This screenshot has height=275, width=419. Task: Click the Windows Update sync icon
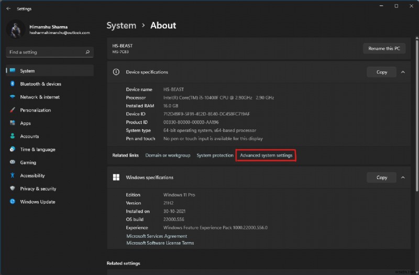13,202
